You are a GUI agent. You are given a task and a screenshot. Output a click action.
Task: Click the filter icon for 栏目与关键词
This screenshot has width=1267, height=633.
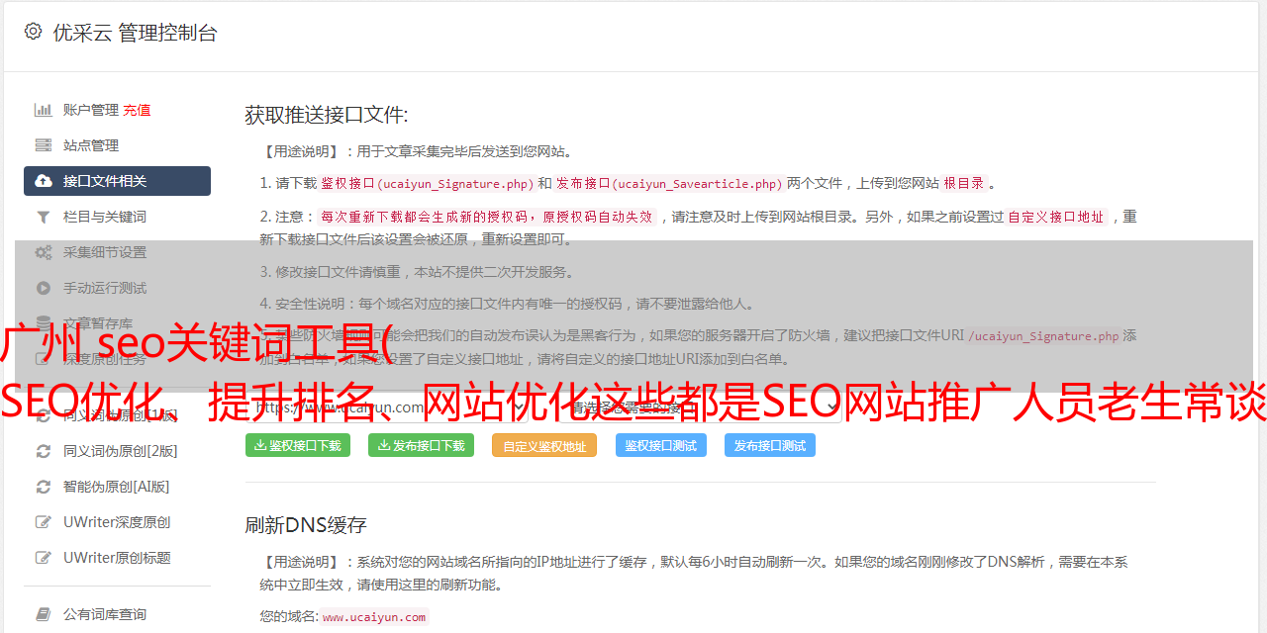[x=44, y=217]
